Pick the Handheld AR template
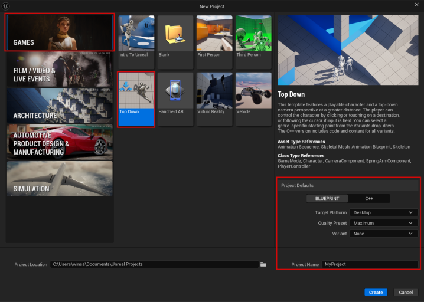This screenshot has width=424, height=302. click(x=175, y=99)
